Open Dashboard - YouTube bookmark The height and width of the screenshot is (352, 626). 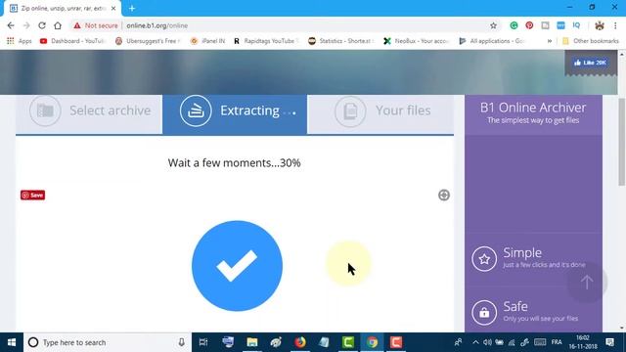click(72, 41)
